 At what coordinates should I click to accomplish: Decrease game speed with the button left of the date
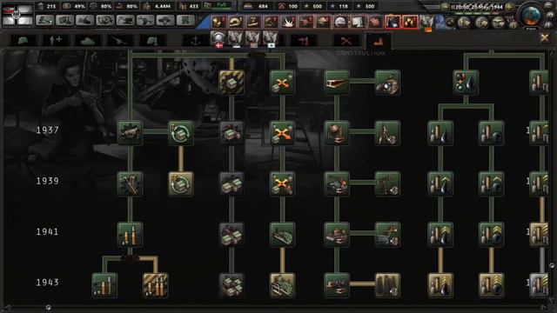click(x=445, y=7)
